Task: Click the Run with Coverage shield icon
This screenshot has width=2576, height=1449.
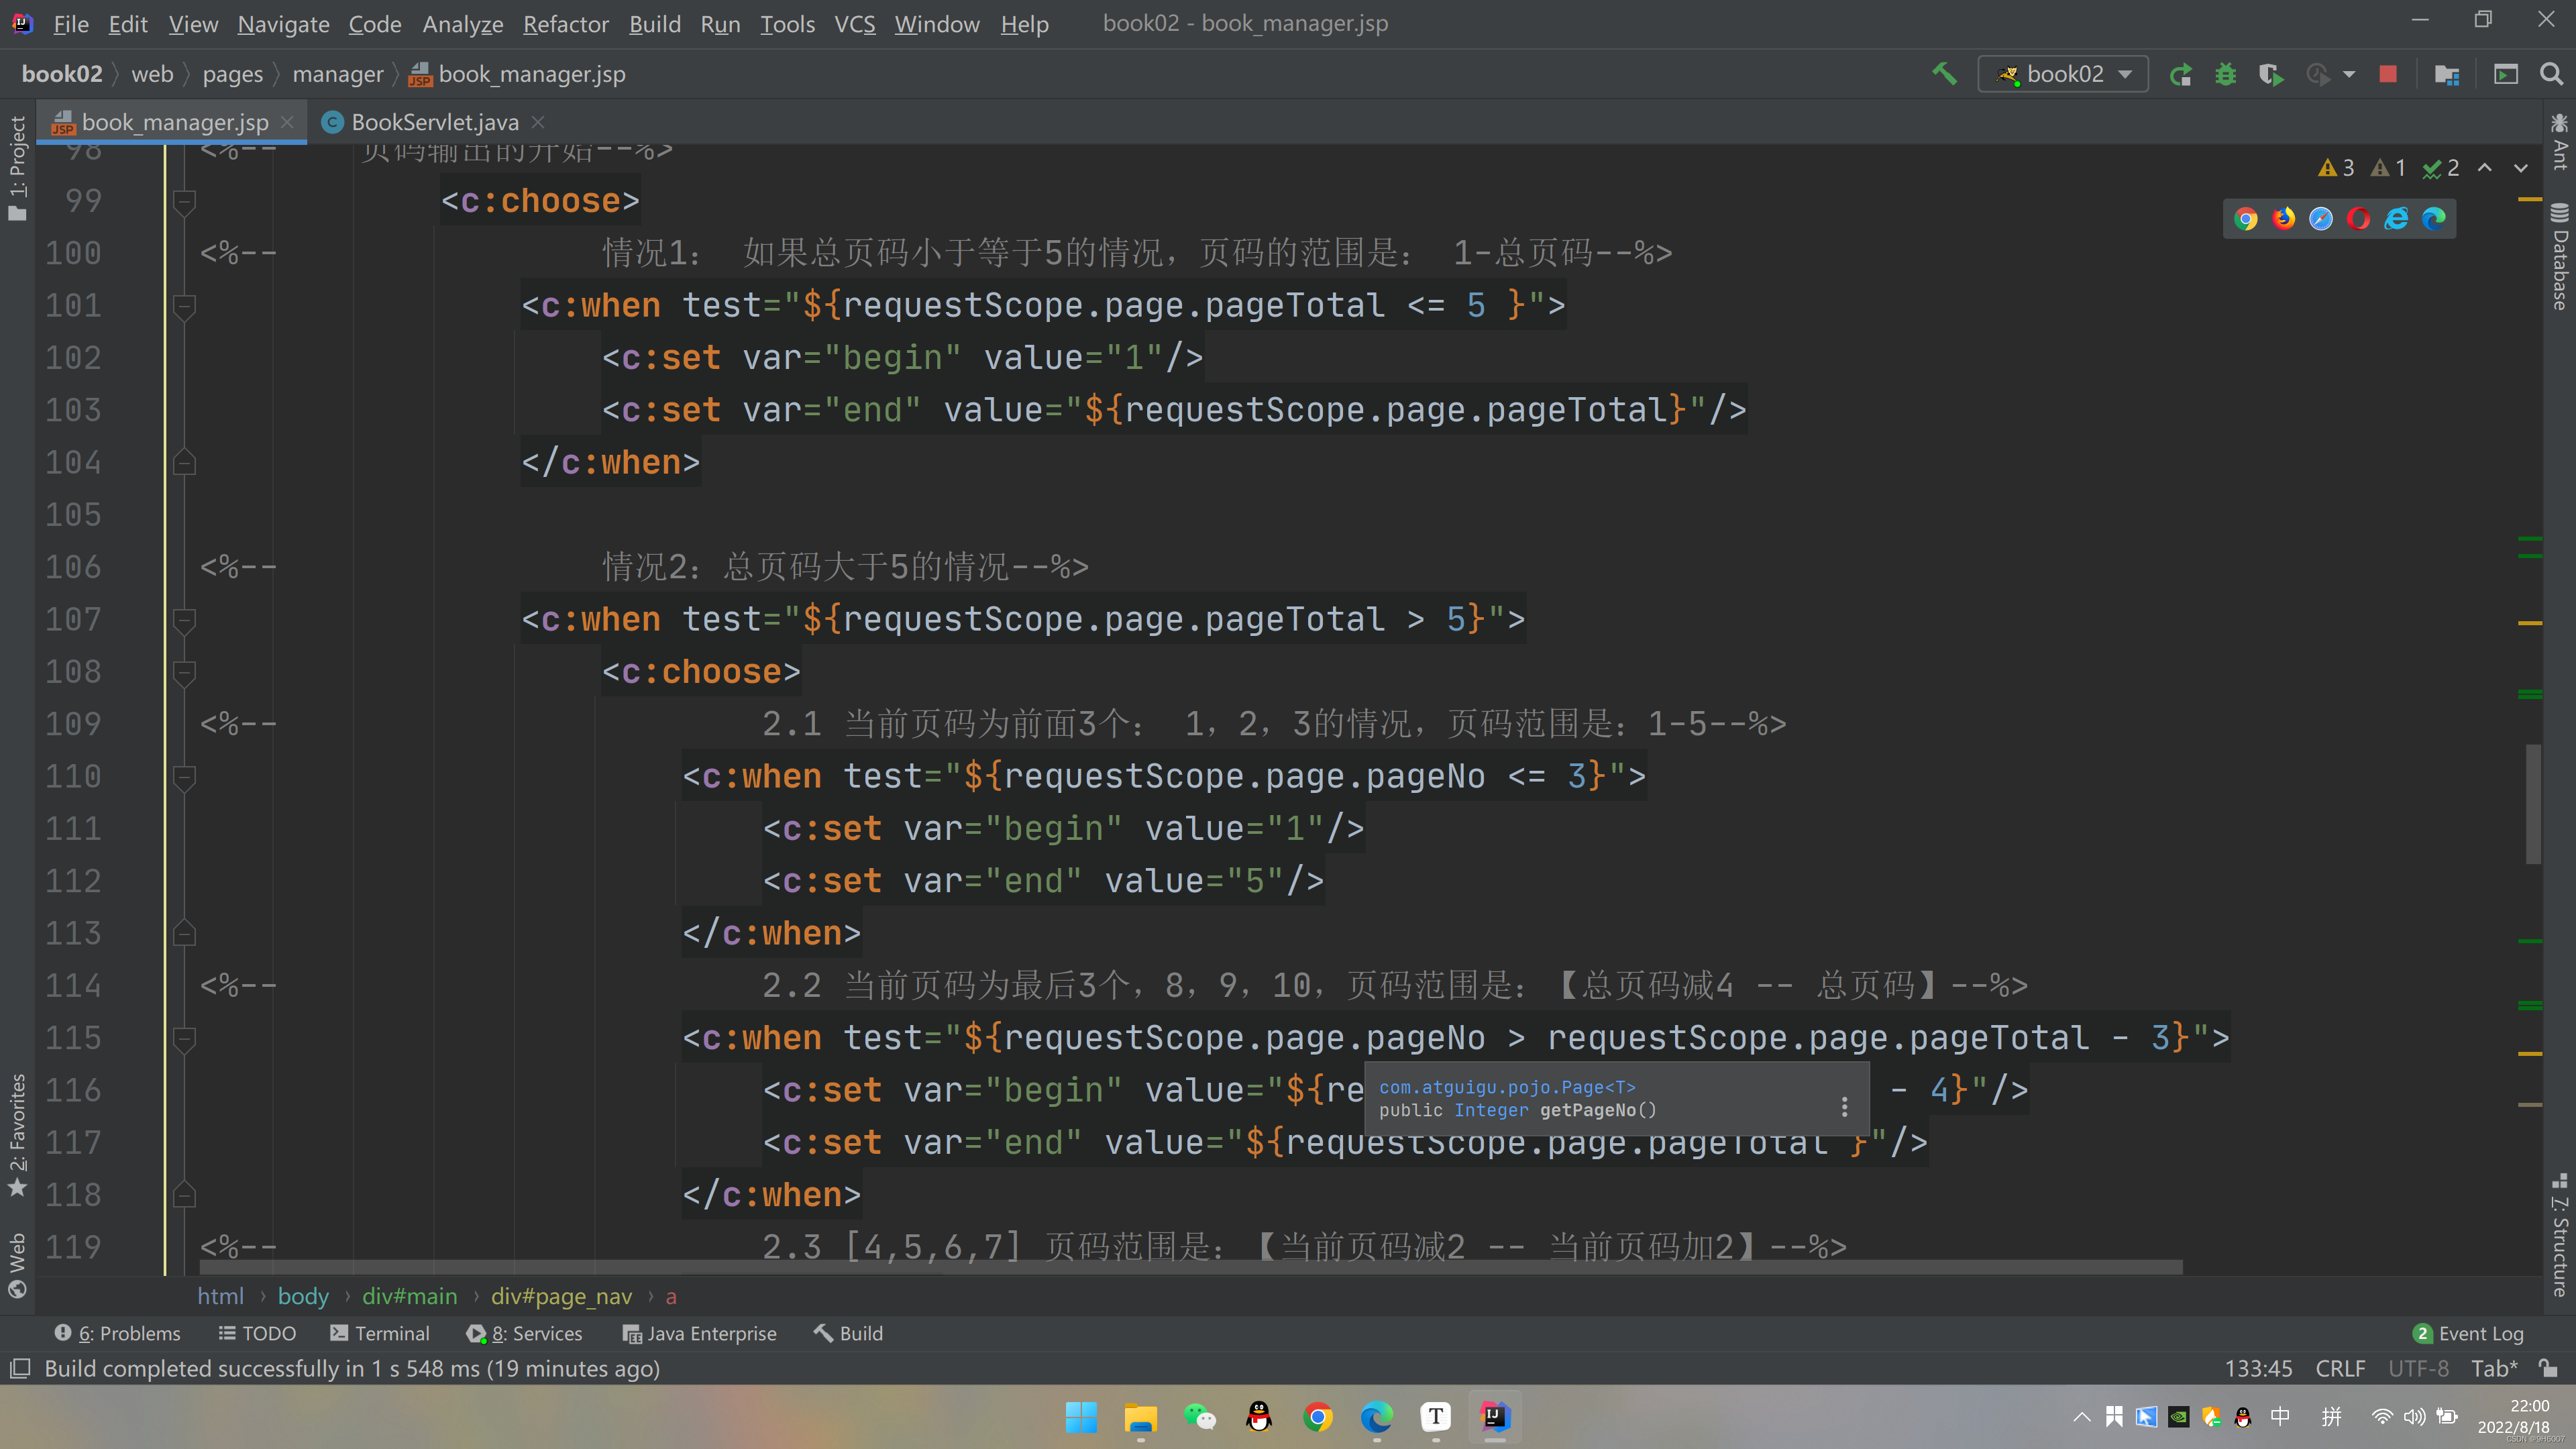Action: (2270, 74)
